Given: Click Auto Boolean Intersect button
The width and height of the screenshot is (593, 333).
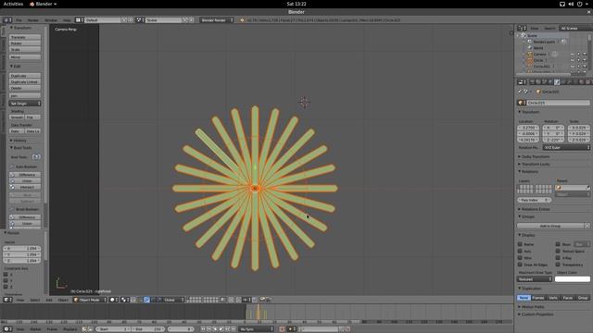Looking at the screenshot, I should click(x=25, y=187).
